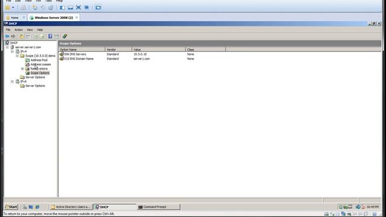Click the Back arrow in DHCP toolbar

click(x=7, y=36)
